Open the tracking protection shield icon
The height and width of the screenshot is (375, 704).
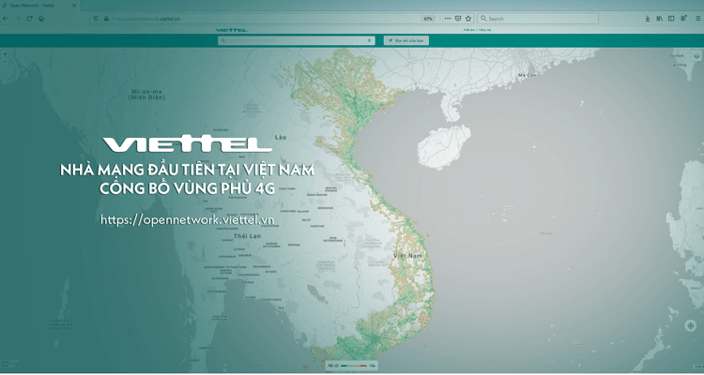(95, 19)
